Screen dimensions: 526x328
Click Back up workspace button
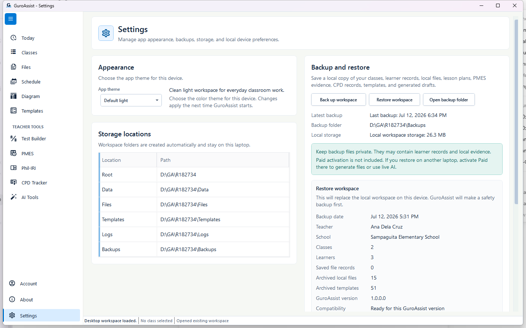tap(338, 100)
